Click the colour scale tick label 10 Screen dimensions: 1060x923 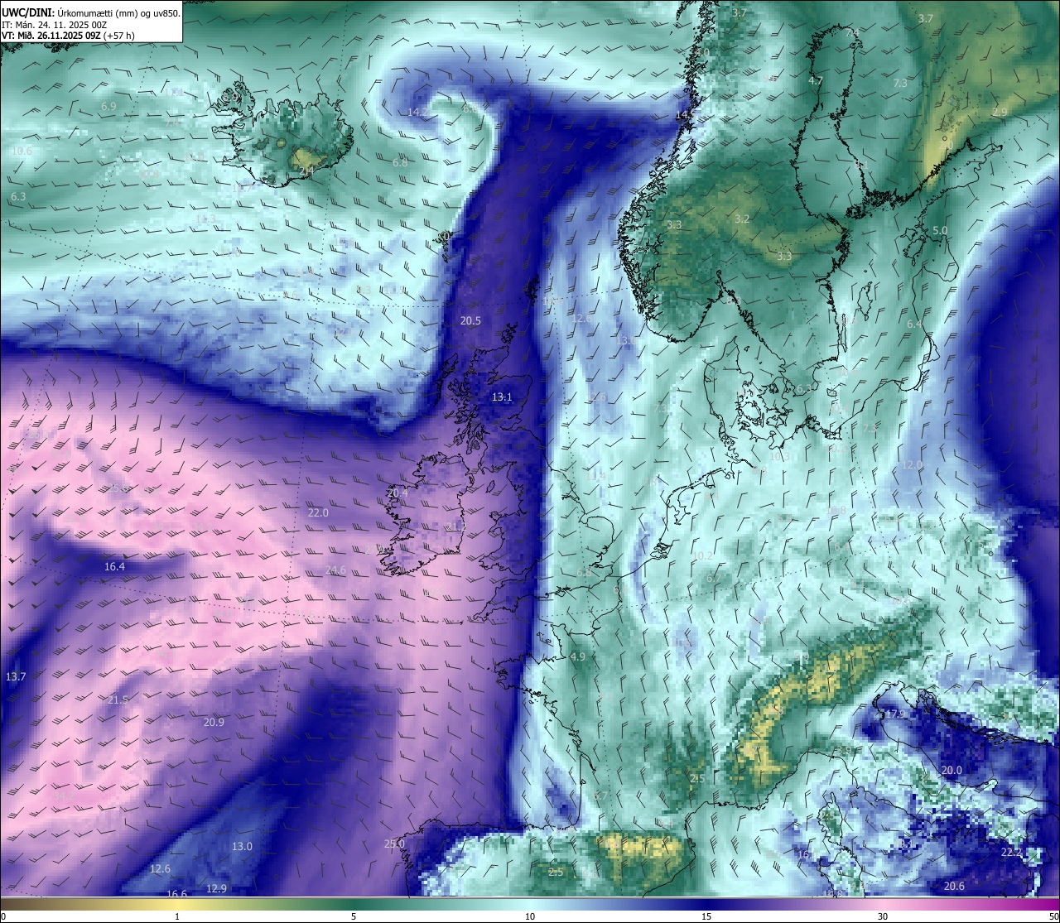coord(530,916)
